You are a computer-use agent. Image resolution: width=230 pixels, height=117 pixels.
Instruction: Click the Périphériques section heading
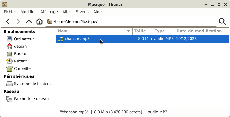[x=19, y=76]
